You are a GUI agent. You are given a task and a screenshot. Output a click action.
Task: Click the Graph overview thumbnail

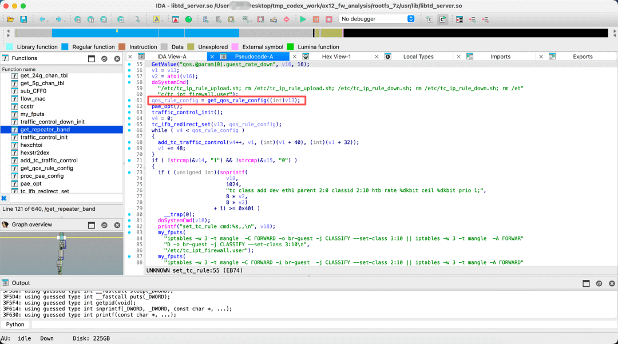click(61, 254)
